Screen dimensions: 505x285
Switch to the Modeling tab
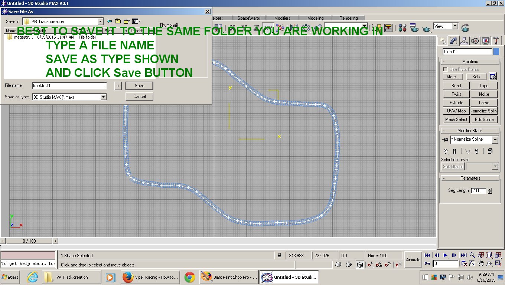pyautogui.click(x=315, y=18)
